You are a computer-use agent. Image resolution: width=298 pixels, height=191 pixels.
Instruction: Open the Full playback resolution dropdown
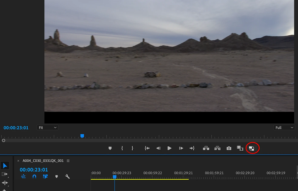pos(285,128)
